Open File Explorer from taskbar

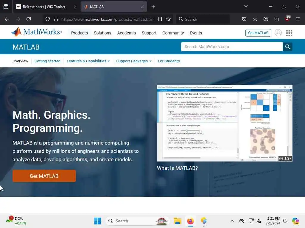[178, 221]
